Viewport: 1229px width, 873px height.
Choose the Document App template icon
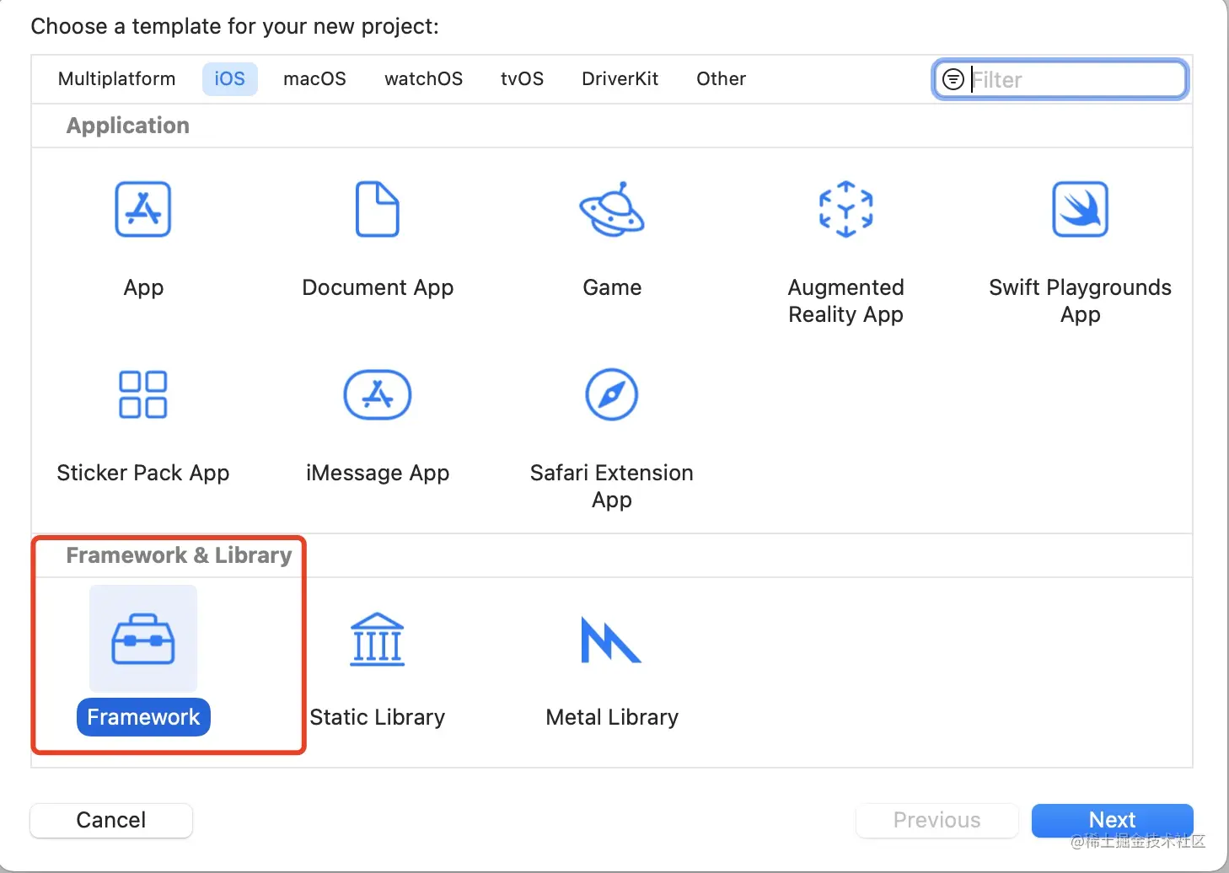coord(378,209)
